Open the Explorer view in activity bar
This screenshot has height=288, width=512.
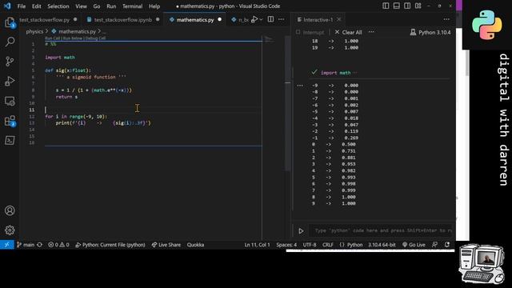10,22
